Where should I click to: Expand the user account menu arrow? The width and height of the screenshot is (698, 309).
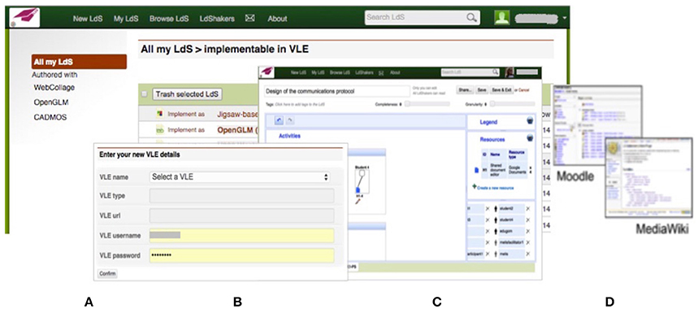click(565, 18)
